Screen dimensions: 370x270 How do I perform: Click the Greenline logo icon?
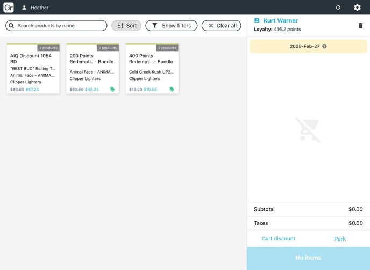pos(8,8)
